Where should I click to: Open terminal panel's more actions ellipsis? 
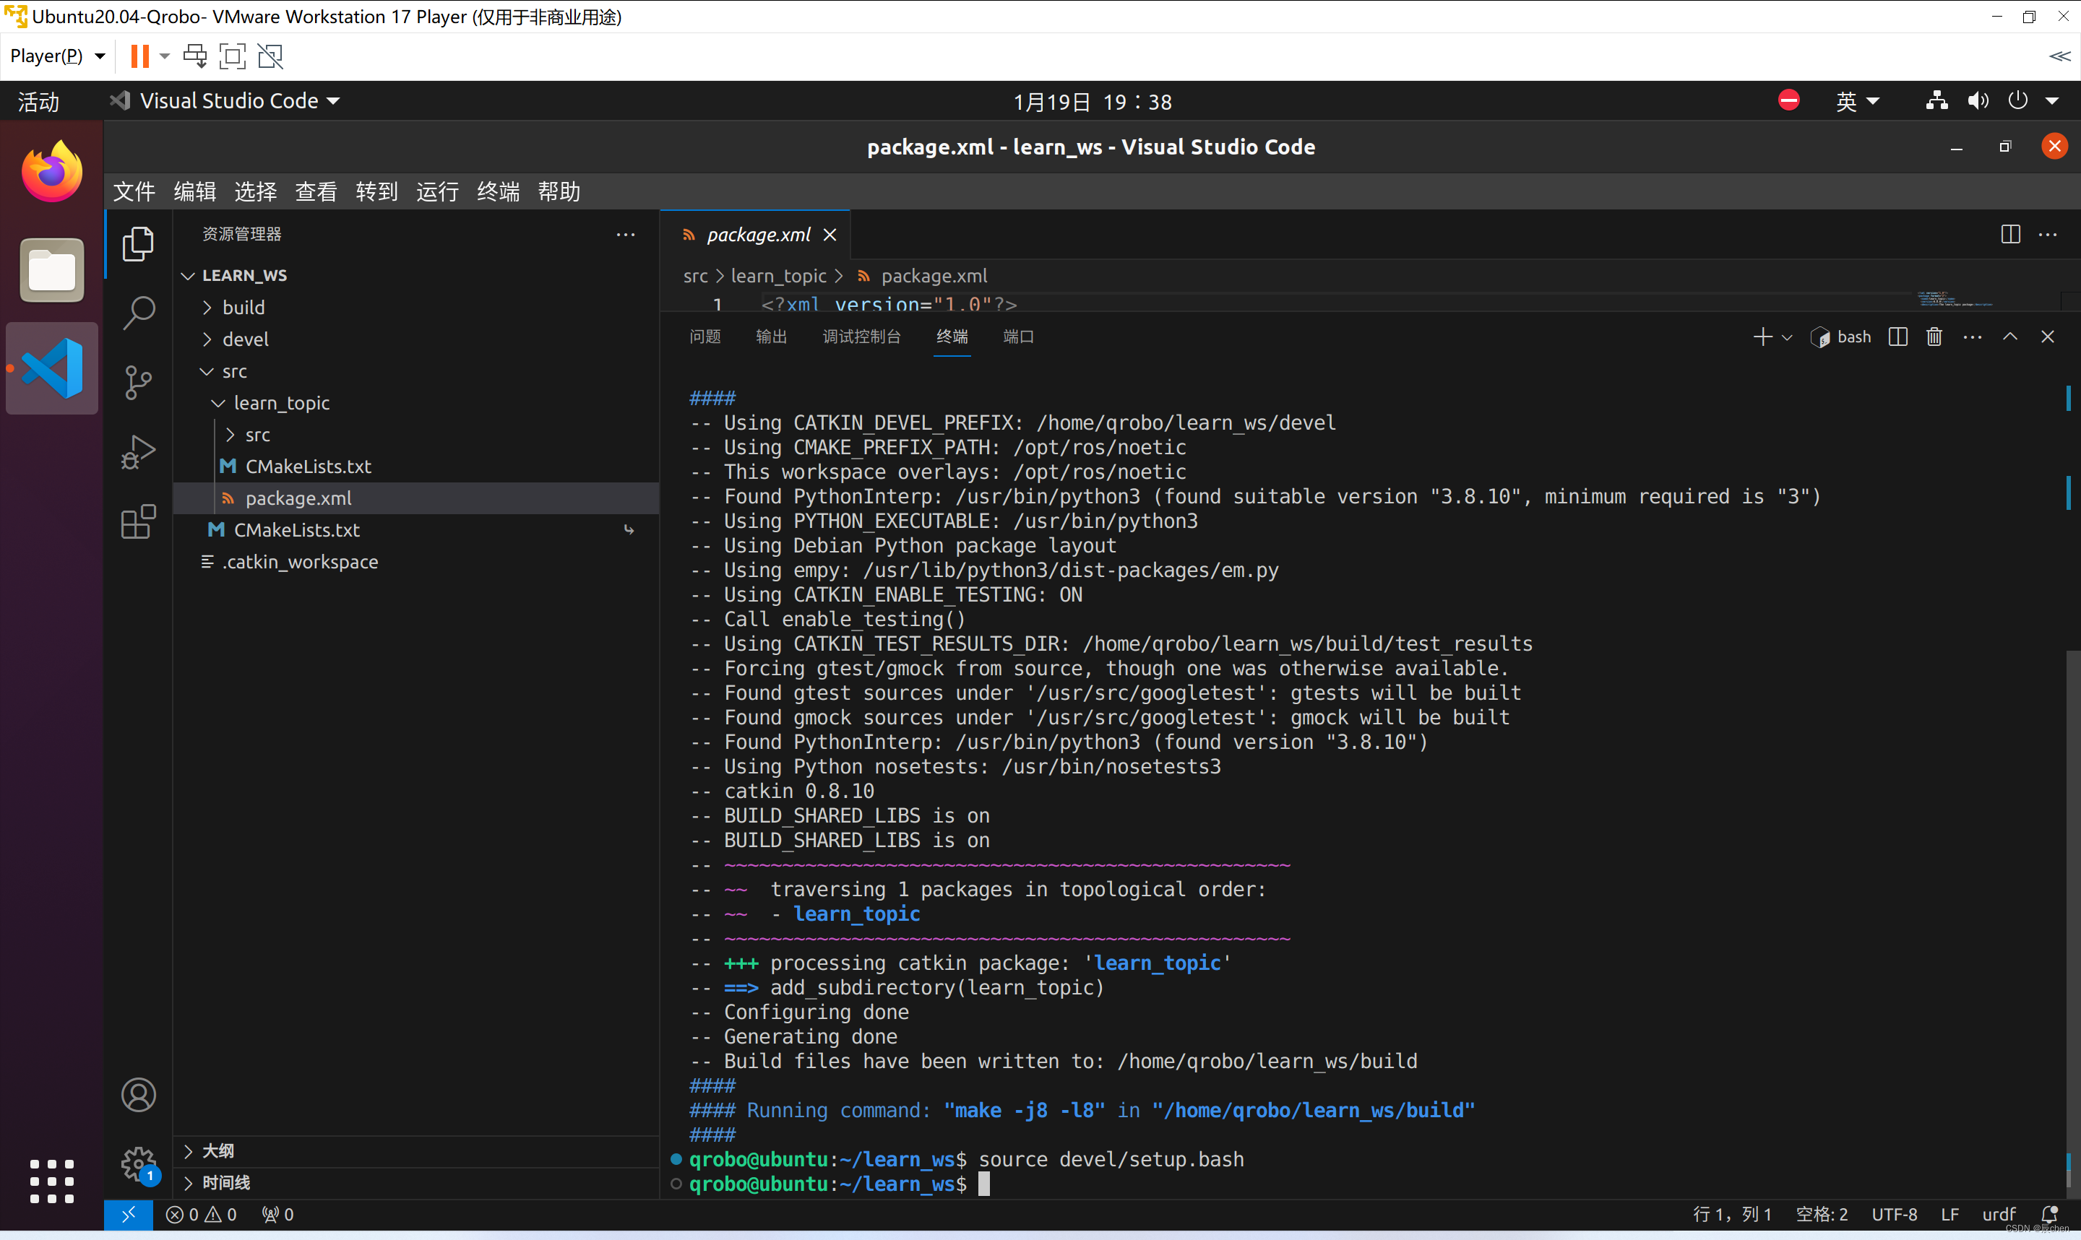[x=1973, y=337]
